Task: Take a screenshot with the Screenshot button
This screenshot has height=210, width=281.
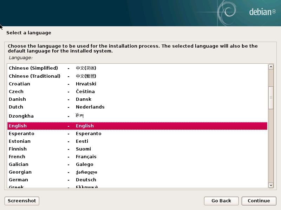Action: [x=22, y=201]
